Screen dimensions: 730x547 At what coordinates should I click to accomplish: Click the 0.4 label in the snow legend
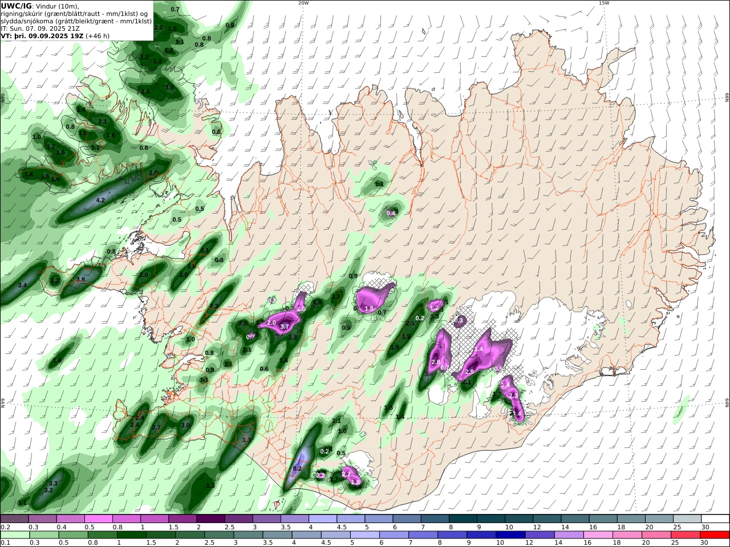point(62,527)
